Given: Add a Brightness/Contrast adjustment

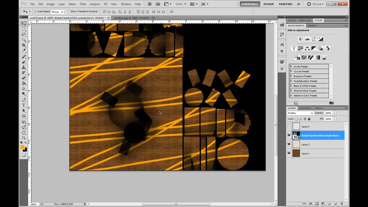Looking at the screenshot, I should (x=300, y=39).
